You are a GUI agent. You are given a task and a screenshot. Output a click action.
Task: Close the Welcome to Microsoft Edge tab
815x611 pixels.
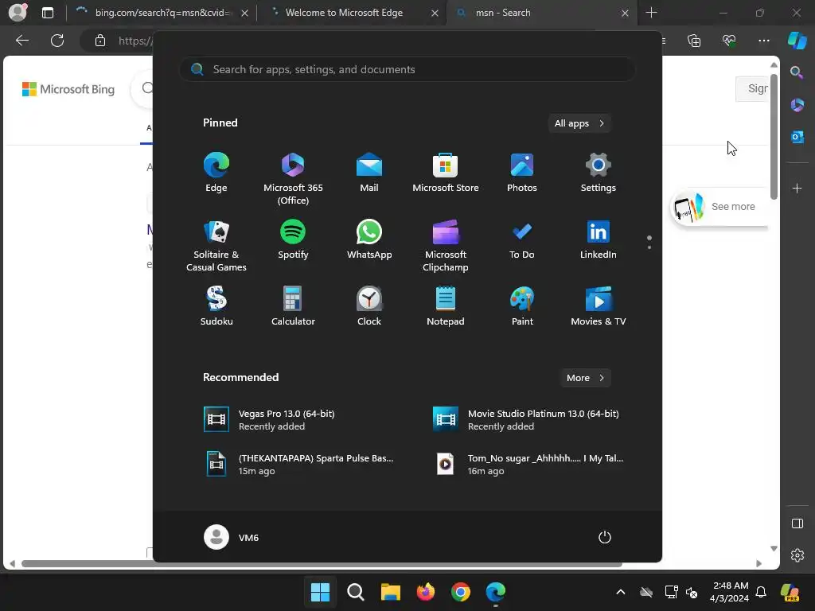pyautogui.click(x=435, y=13)
